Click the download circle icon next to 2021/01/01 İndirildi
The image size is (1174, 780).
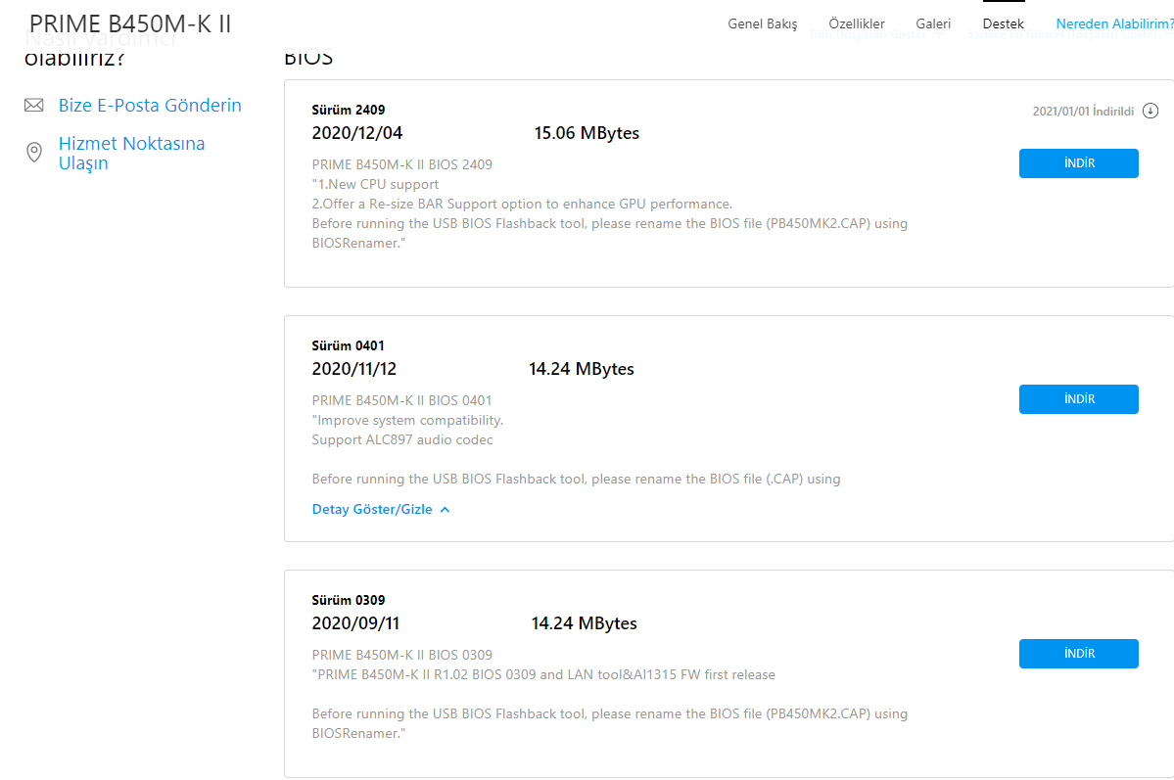[1151, 112]
